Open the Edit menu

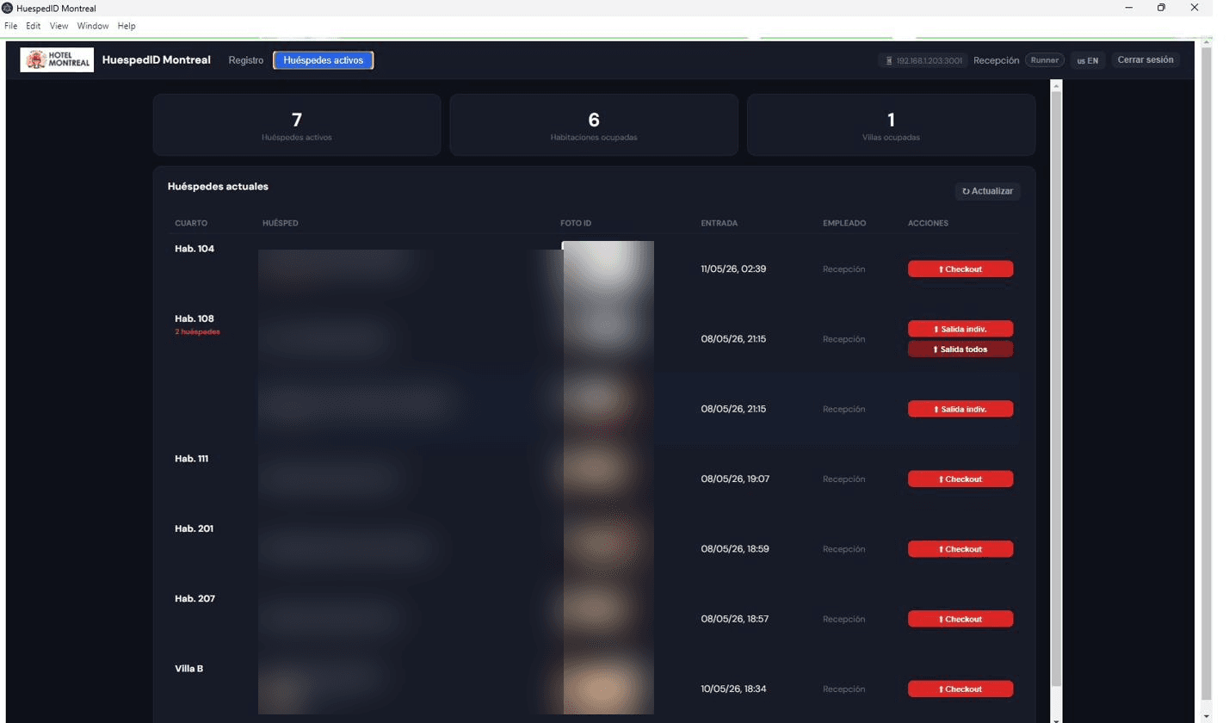coord(34,26)
